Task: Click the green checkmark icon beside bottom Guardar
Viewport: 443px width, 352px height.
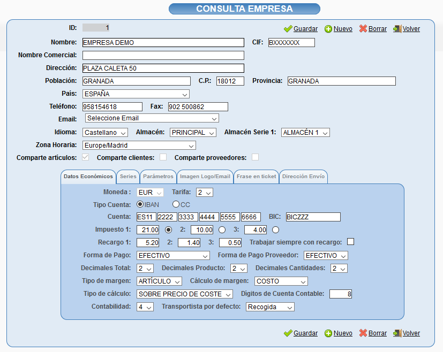Action: coord(288,333)
